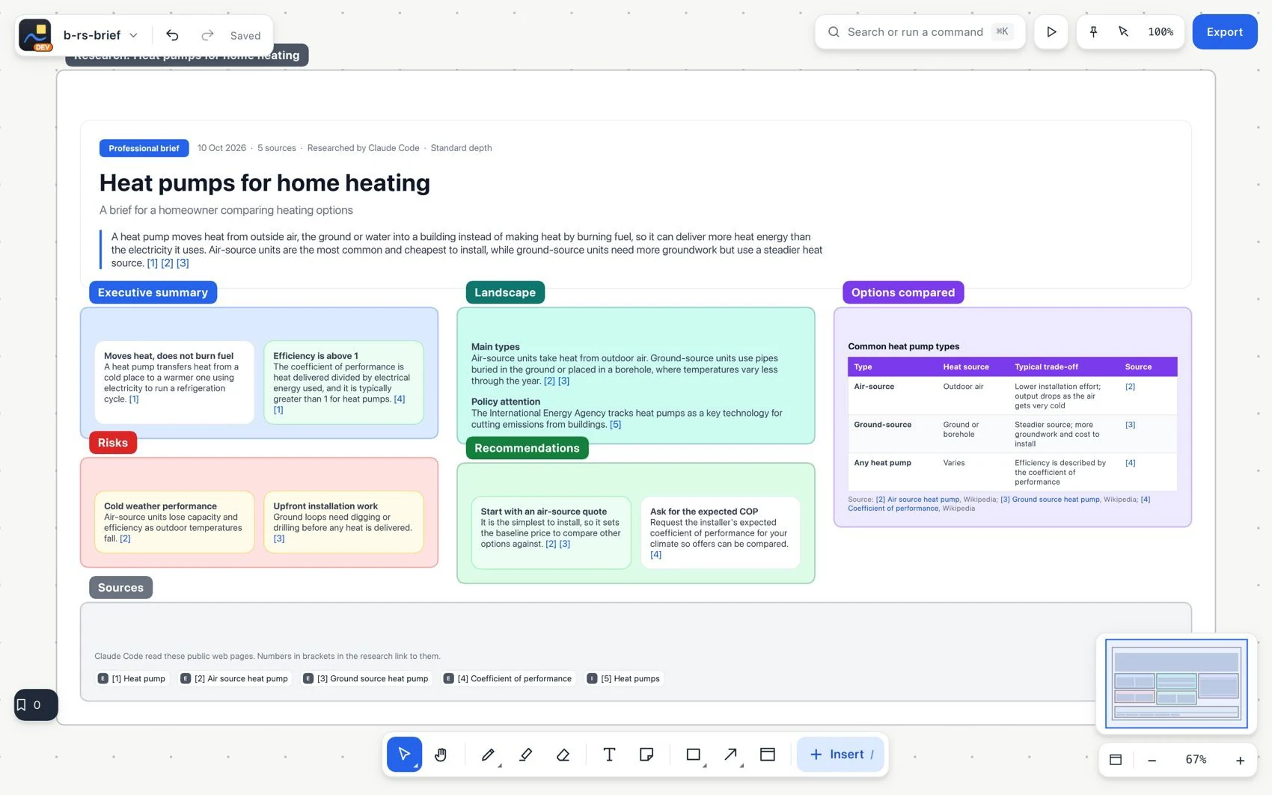Select the Landscape section label
Screen dimensions: 1272x795
(505, 292)
